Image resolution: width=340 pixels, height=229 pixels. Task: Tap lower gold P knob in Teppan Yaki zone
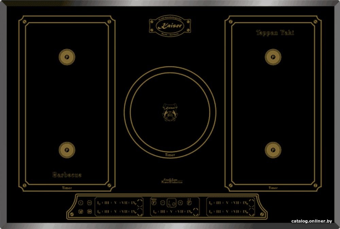pos(273,150)
